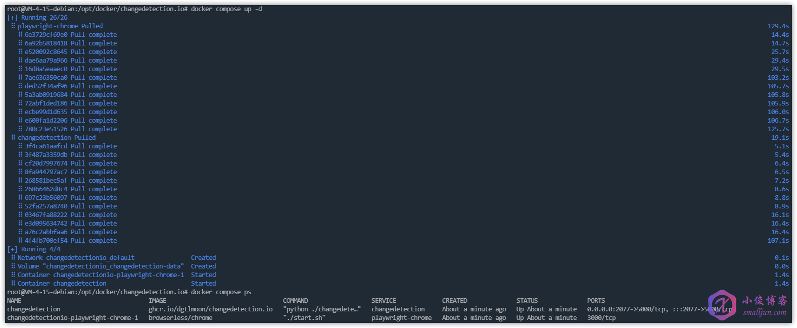
Task: Click layer hash 8fa944797ac7
Action: [46, 172]
